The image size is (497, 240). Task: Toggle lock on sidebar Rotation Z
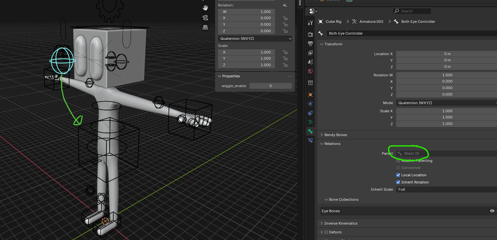click(285, 31)
